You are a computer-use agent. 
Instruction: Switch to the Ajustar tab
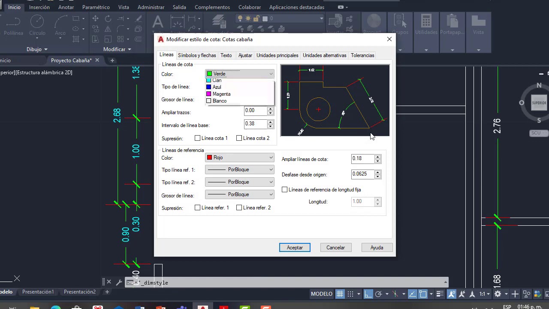(245, 55)
